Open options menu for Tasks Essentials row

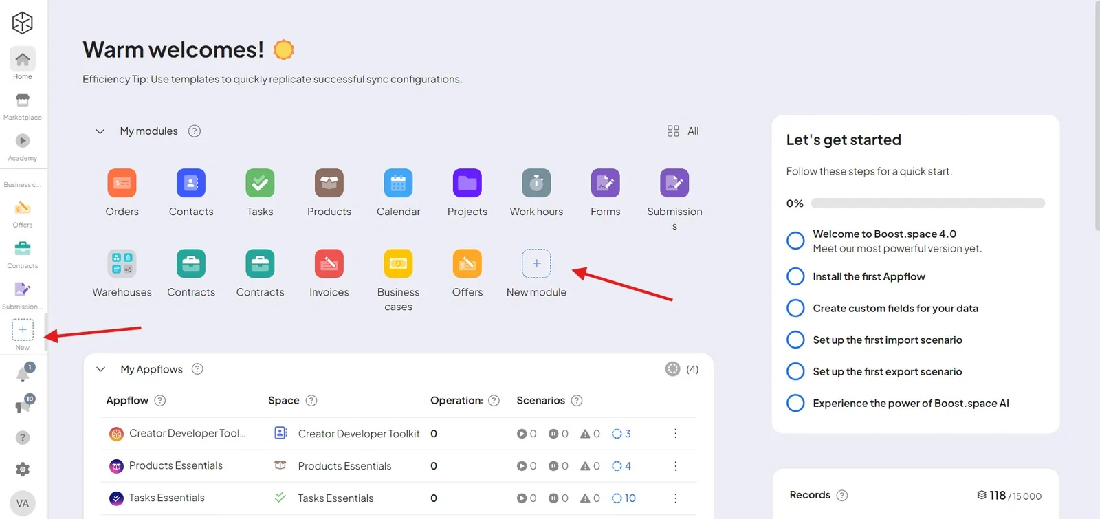675,498
